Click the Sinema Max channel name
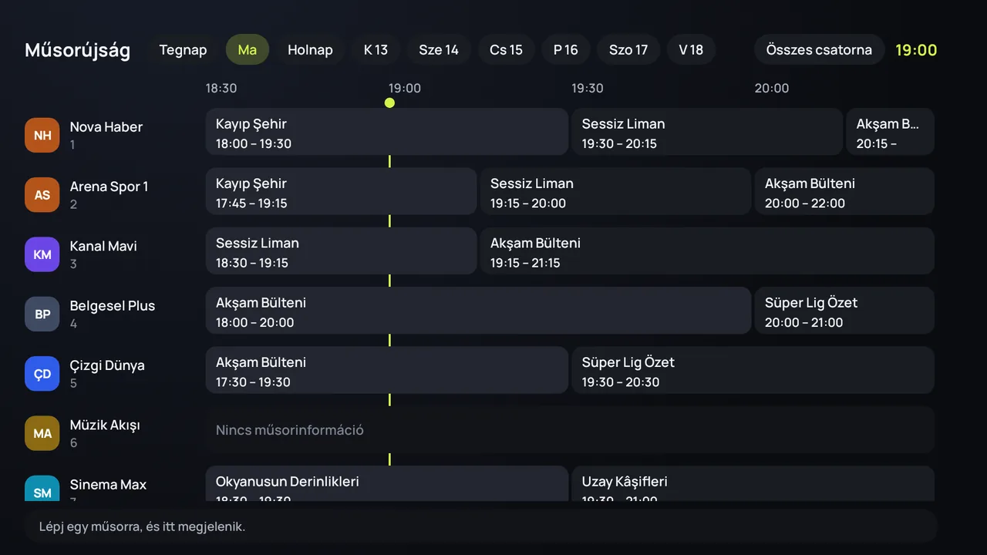This screenshot has height=555, width=987. pyautogui.click(x=108, y=485)
